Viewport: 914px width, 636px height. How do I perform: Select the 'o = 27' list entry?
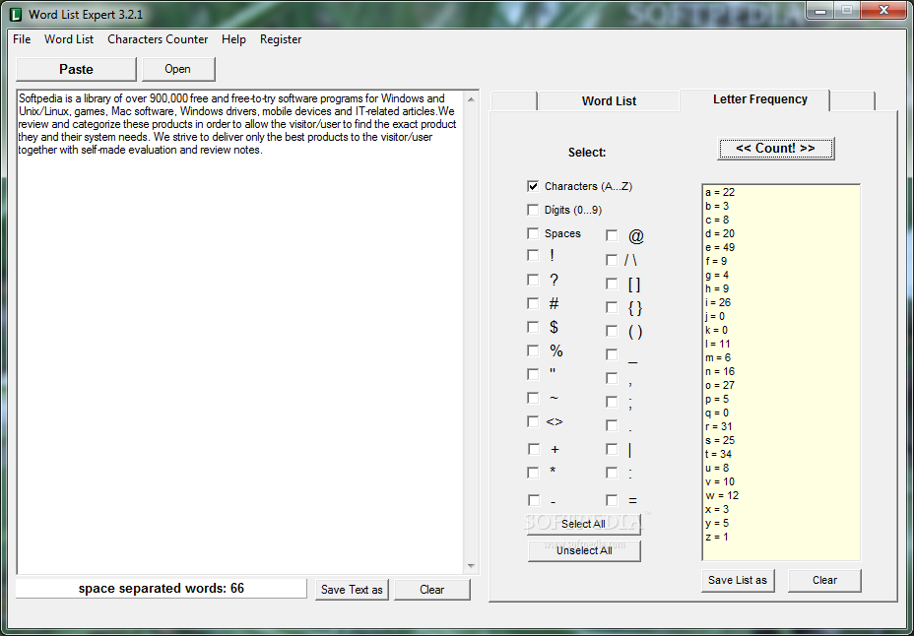pos(720,386)
